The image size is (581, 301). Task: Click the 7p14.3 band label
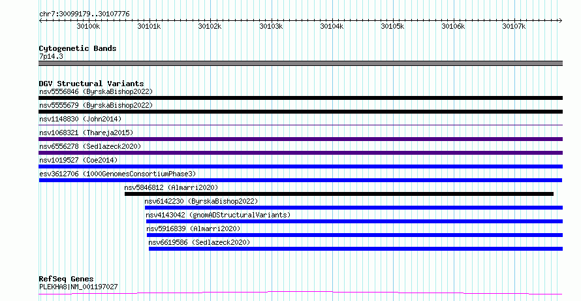tap(51, 57)
